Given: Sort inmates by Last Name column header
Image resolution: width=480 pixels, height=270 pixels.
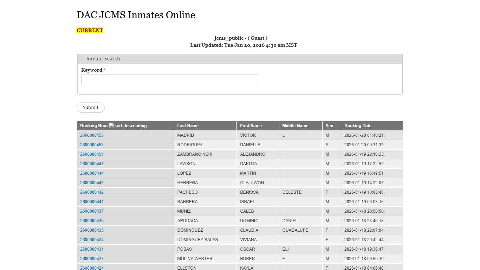Looking at the screenshot, I should [188, 126].
